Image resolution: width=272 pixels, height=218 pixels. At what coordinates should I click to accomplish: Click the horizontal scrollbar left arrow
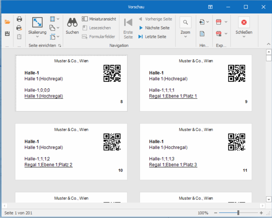(5, 206)
